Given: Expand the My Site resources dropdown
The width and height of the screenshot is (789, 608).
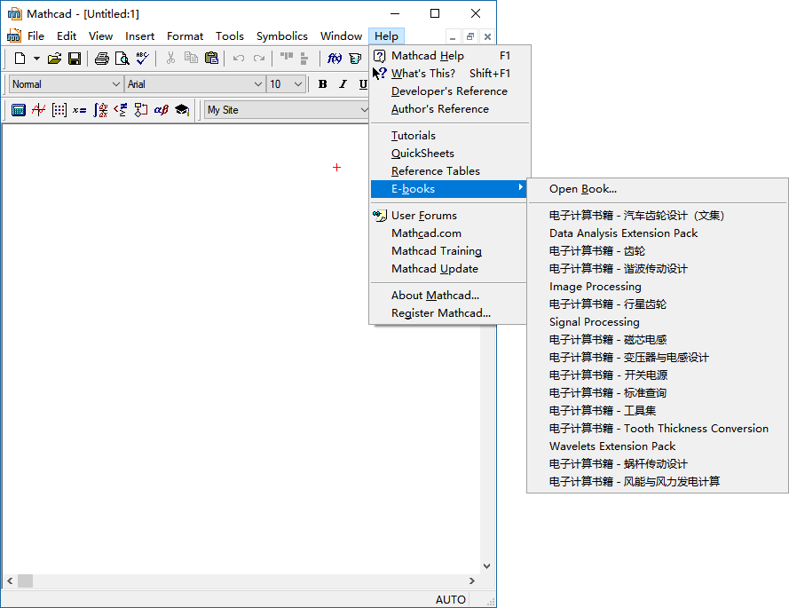Looking at the screenshot, I should click(x=364, y=110).
